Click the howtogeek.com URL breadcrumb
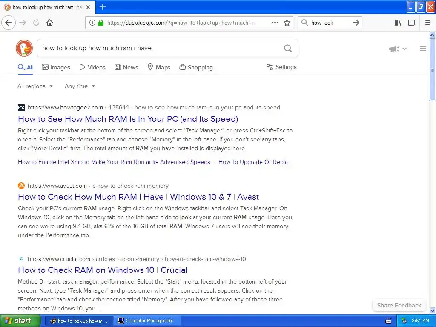 [x=154, y=107]
